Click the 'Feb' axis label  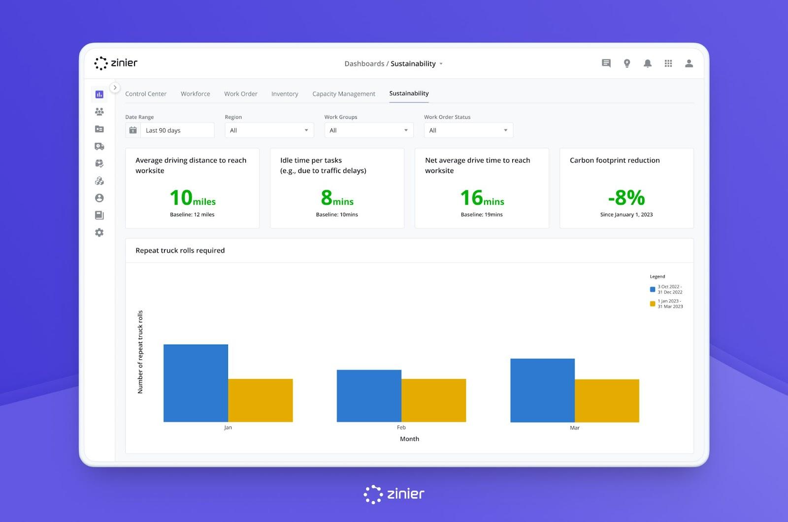[x=401, y=427]
